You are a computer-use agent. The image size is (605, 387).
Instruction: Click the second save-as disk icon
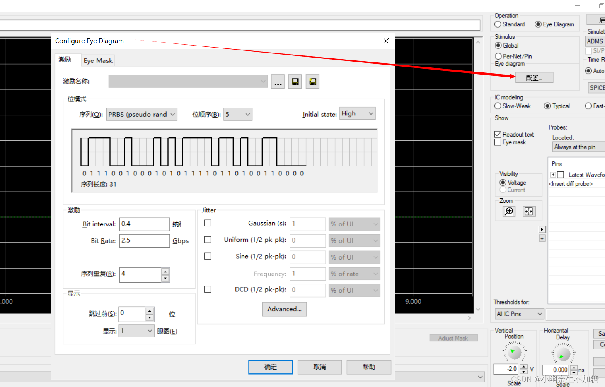point(312,82)
